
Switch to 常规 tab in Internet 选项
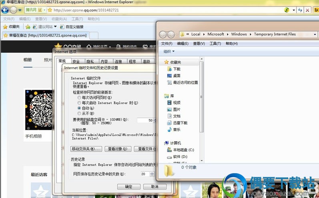pyautogui.click(x=62, y=61)
